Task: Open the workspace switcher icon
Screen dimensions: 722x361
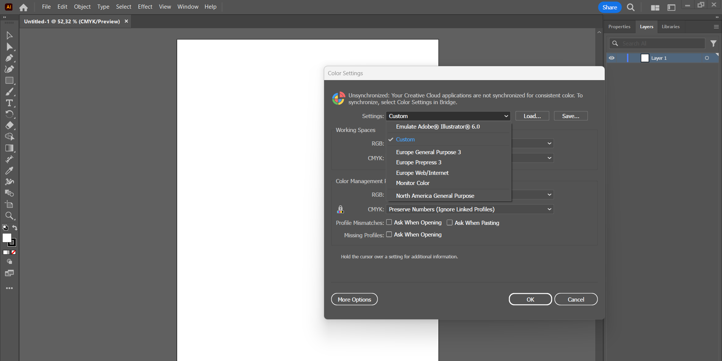Action: 671,8
